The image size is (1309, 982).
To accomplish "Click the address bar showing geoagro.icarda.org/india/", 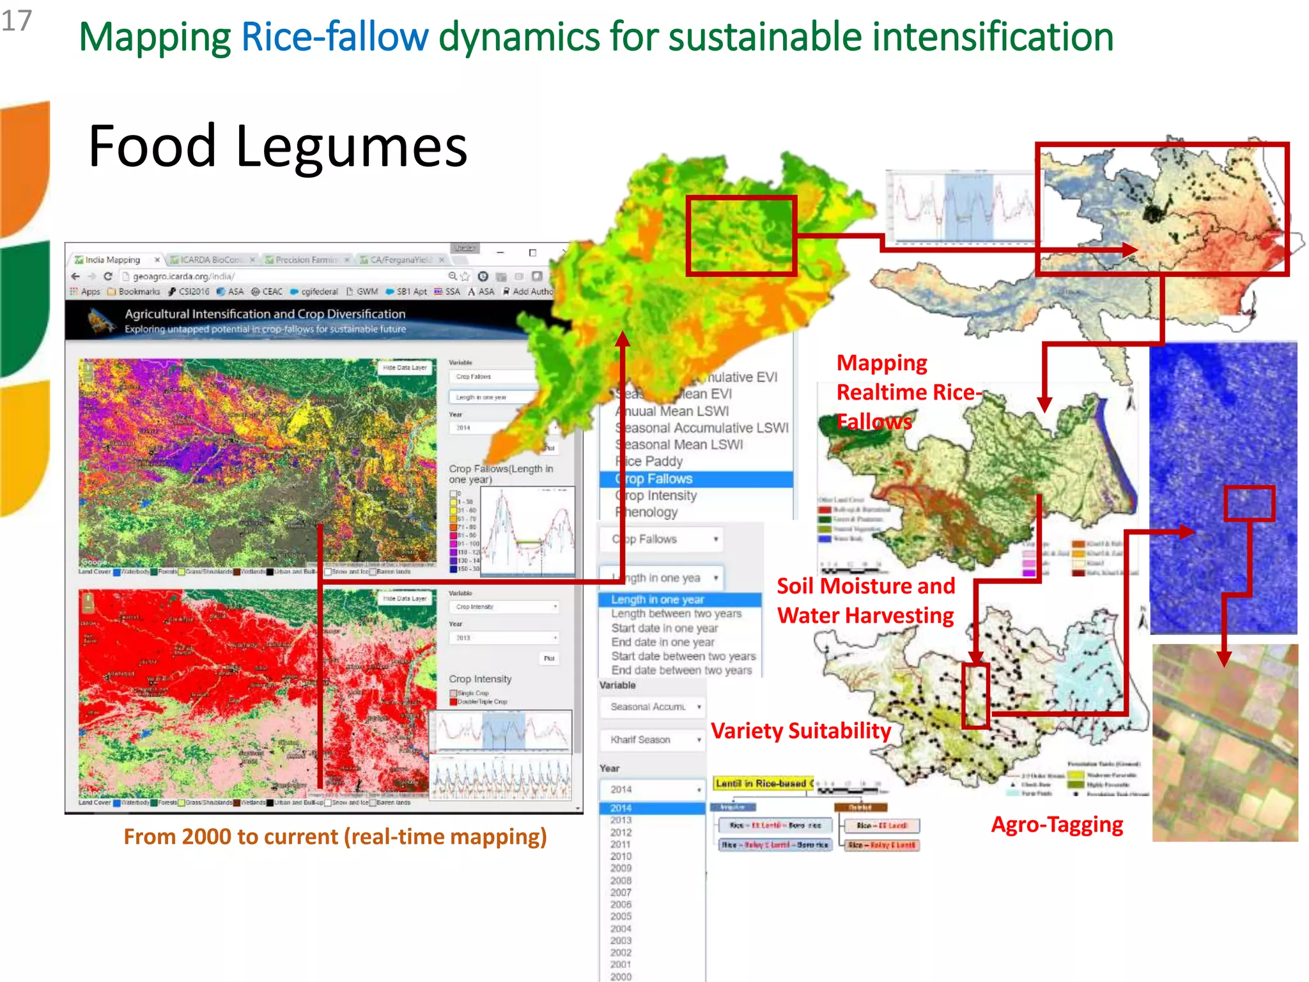I will 281,276.
